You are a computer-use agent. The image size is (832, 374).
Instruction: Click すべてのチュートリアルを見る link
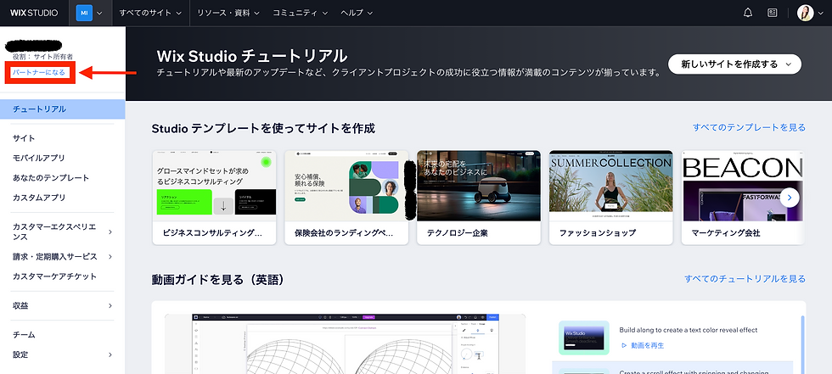(x=745, y=279)
